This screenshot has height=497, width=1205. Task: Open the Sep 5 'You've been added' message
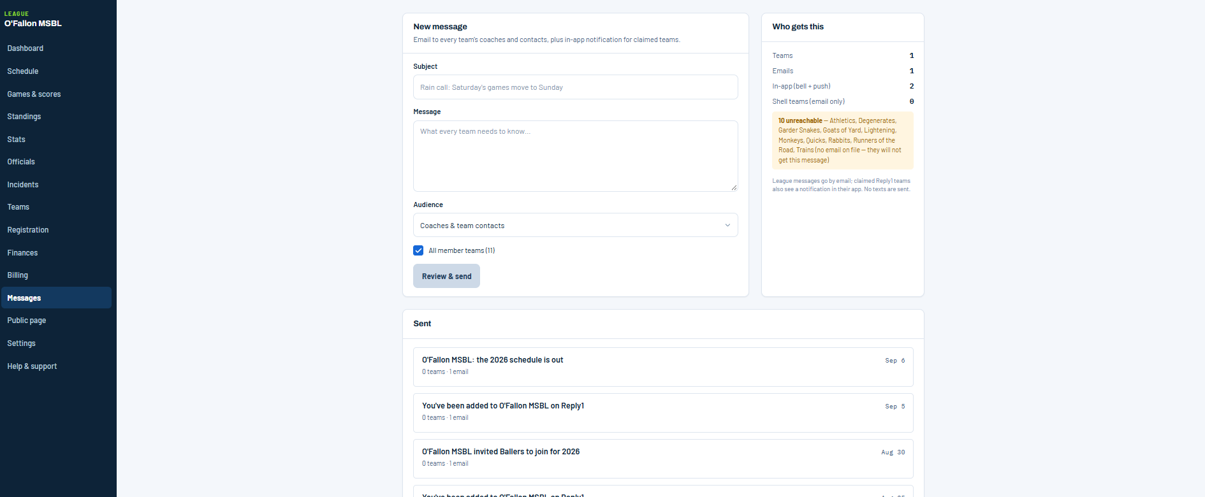[663, 413]
